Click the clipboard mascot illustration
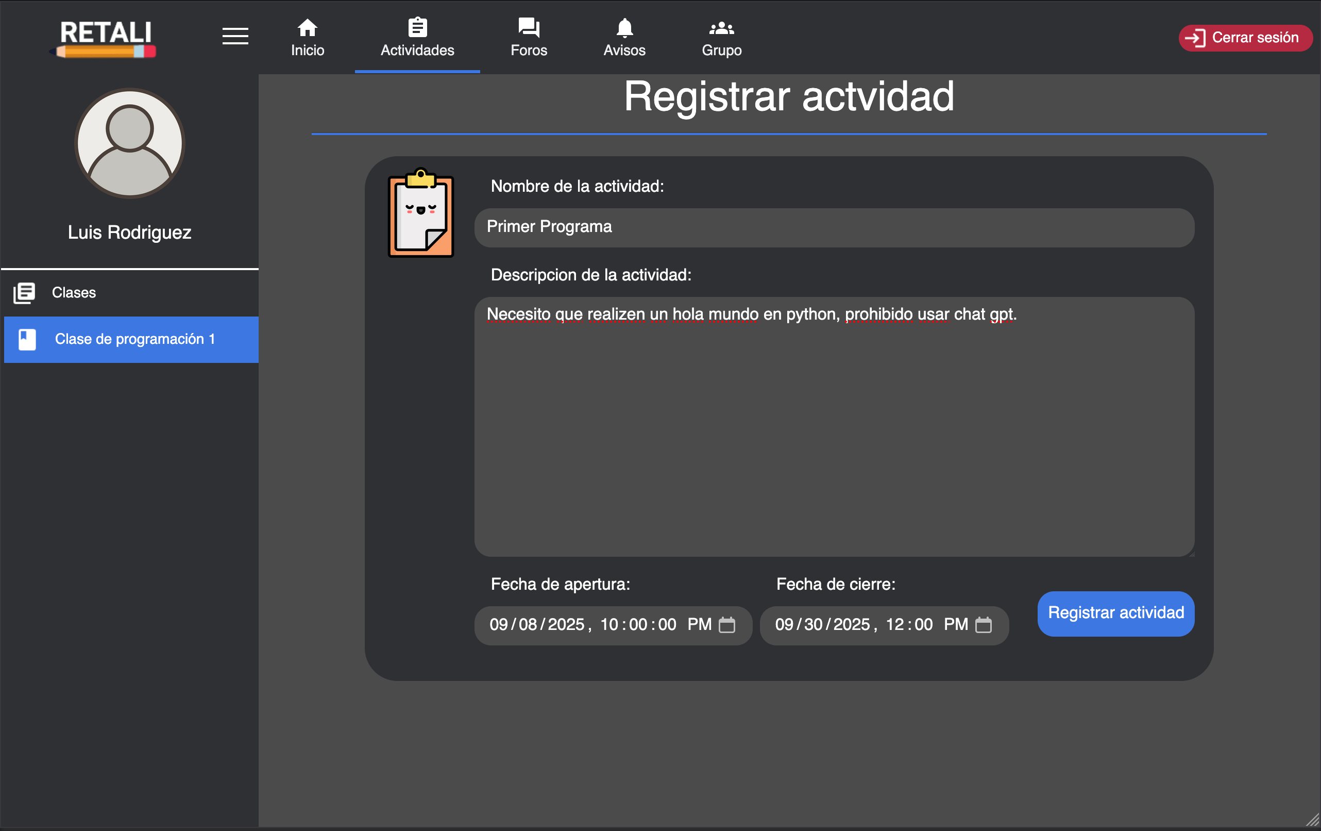 (x=420, y=214)
